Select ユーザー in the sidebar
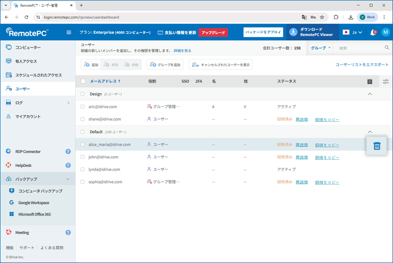This screenshot has height=263, width=393. [x=23, y=89]
